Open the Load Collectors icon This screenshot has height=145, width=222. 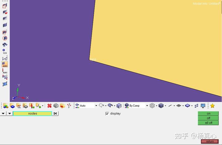click(x=32, y=106)
